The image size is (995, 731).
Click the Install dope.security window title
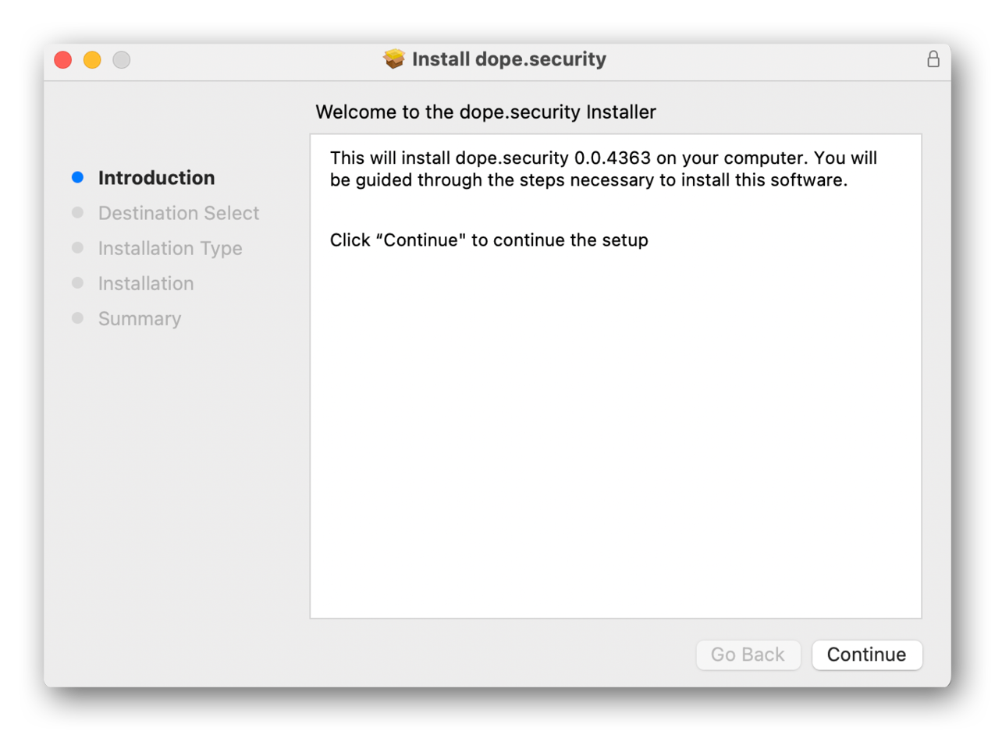click(508, 59)
